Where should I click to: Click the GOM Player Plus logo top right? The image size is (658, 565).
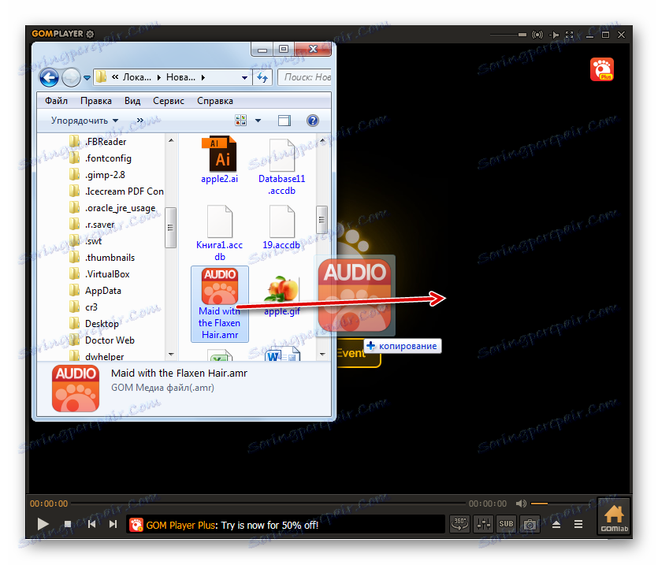coord(602,69)
